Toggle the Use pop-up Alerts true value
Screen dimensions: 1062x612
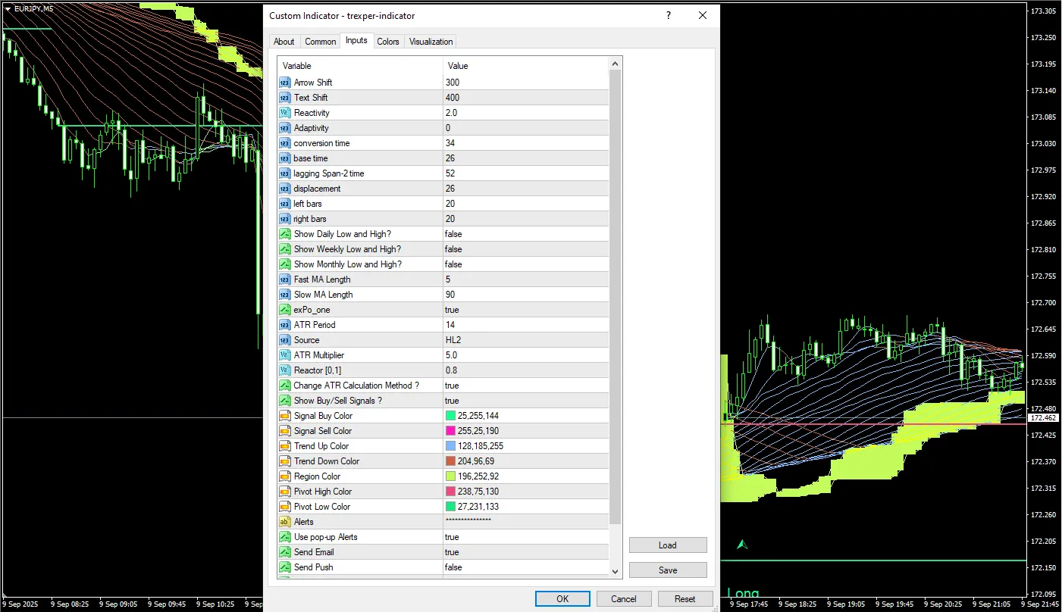click(452, 537)
